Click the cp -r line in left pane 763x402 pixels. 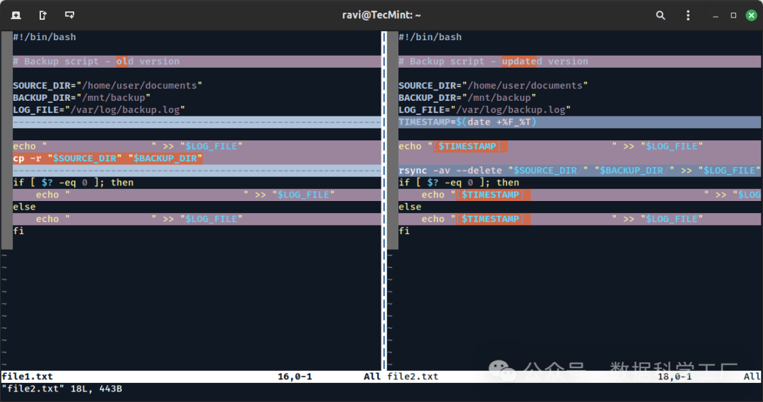(x=107, y=159)
